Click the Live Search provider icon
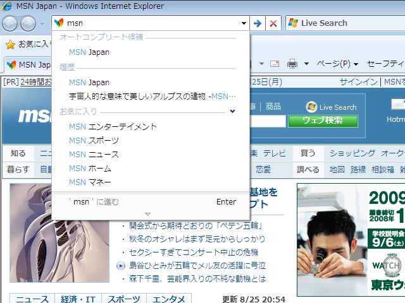The image size is (405, 303). (293, 23)
